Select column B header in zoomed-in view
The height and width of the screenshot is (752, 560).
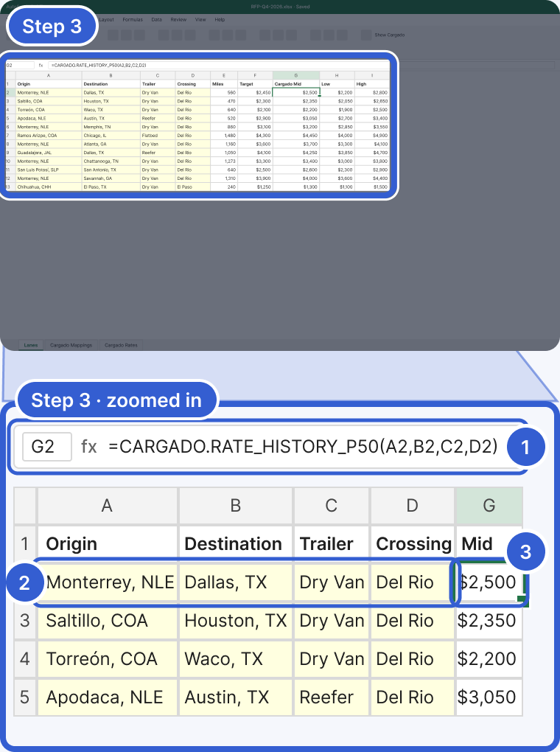click(x=235, y=506)
